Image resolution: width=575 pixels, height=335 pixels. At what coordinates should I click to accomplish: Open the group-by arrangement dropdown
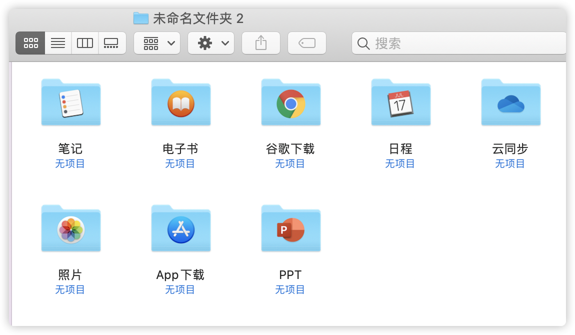point(157,43)
